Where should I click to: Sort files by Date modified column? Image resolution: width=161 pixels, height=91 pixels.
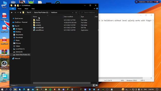tap(68, 17)
